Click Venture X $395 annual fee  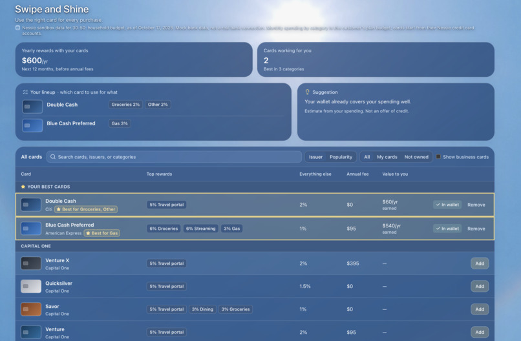(x=353, y=263)
